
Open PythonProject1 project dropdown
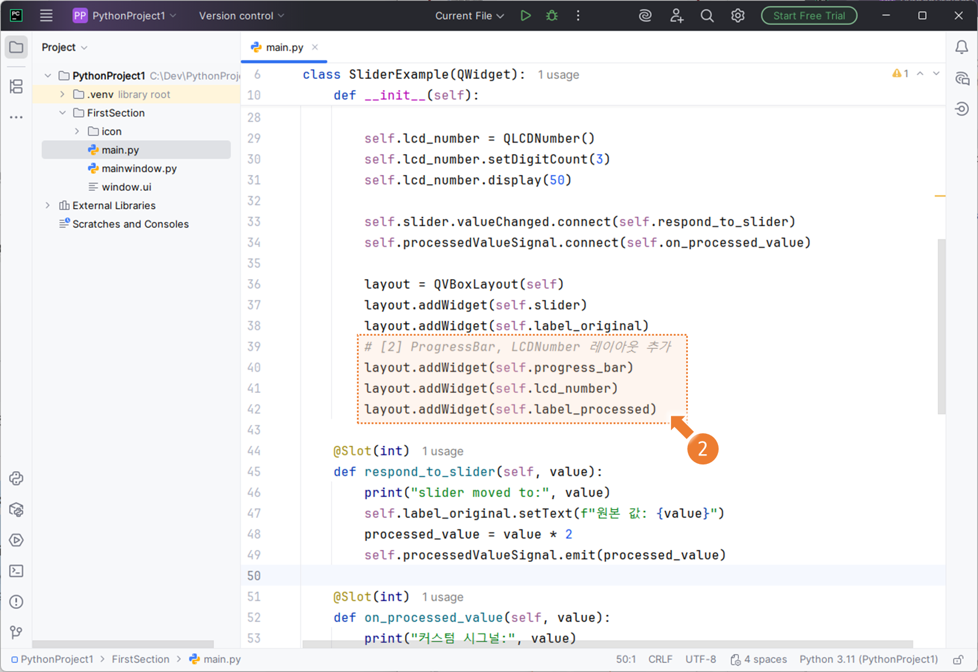tap(125, 16)
